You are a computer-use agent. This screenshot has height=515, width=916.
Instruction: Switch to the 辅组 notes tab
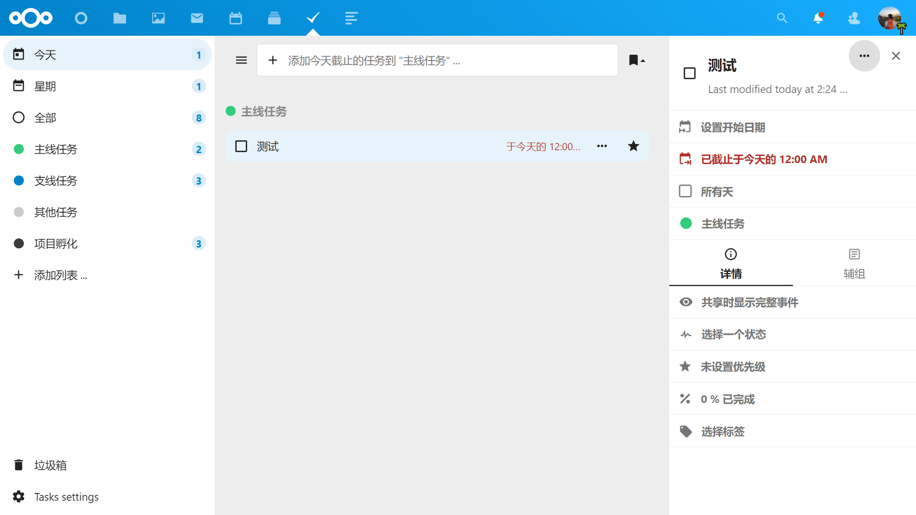[854, 264]
